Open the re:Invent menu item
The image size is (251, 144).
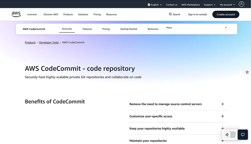(32, 14)
